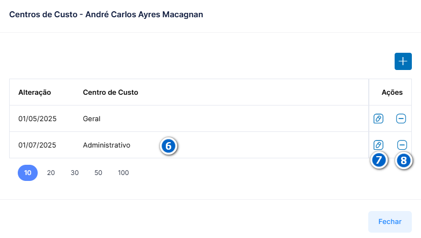The image size is (421, 238).
Task: Edit the Administrativo cost center entry
Action: click(378, 145)
